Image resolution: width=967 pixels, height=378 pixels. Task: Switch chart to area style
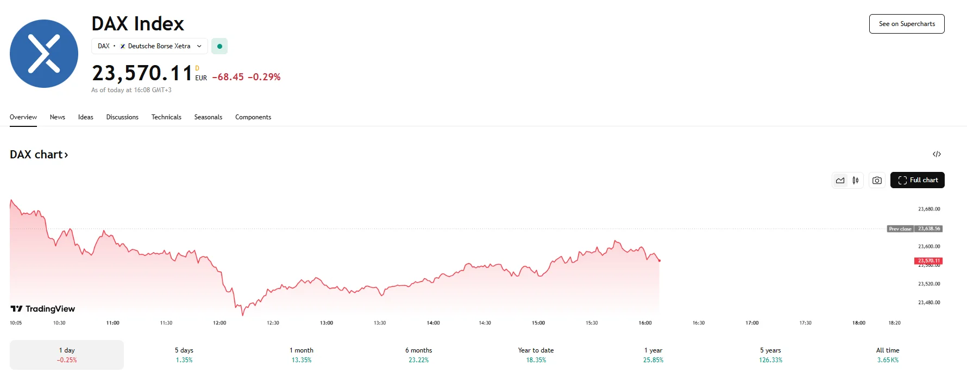pyautogui.click(x=840, y=181)
